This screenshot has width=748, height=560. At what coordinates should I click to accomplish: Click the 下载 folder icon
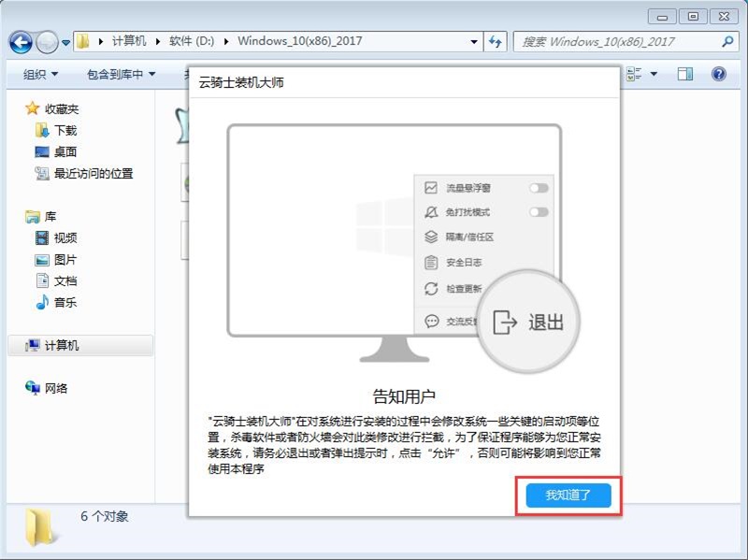click(x=41, y=130)
